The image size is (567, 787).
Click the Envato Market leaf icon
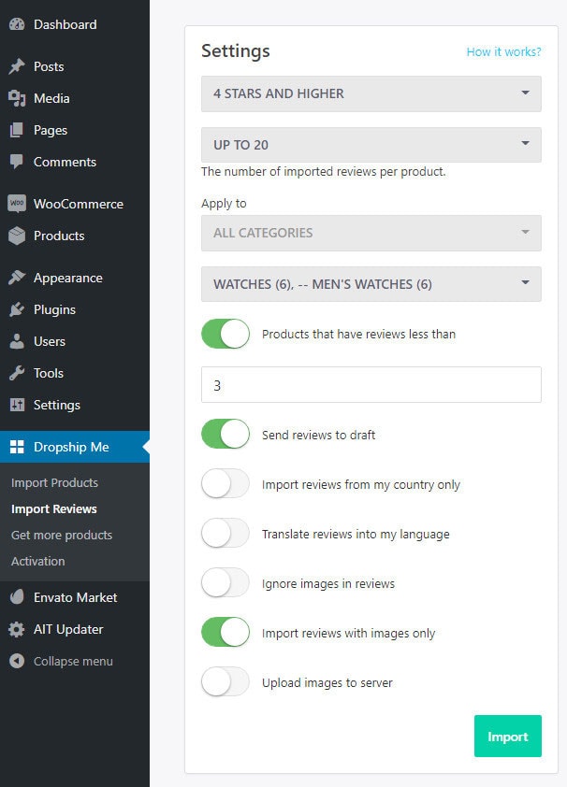coord(17,597)
